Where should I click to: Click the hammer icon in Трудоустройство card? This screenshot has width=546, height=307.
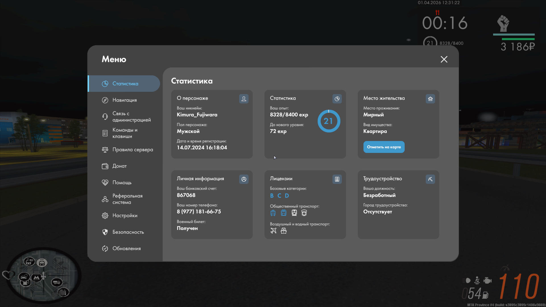coord(430,179)
